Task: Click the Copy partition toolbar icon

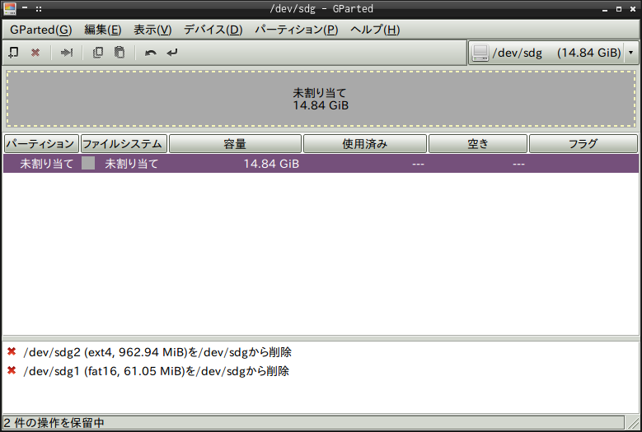Action: click(x=98, y=53)
